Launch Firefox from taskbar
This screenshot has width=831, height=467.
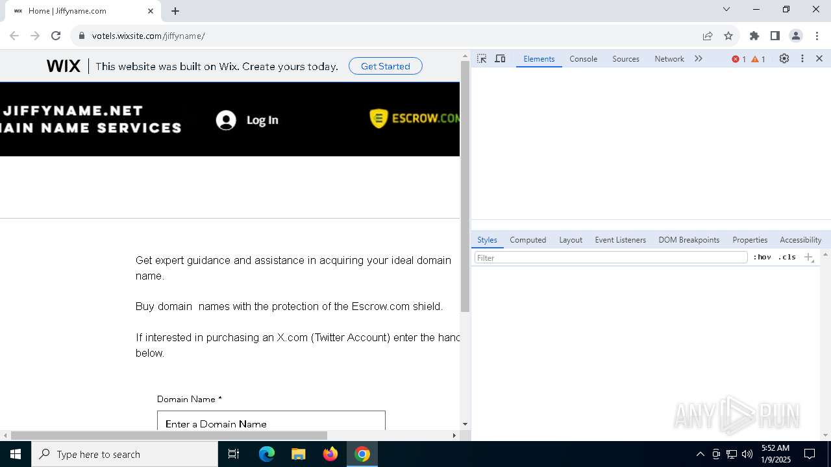330,454
